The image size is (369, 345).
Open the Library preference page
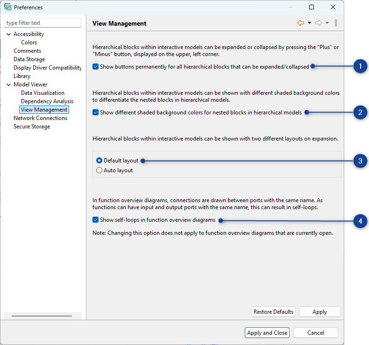[x=22, y=76]
